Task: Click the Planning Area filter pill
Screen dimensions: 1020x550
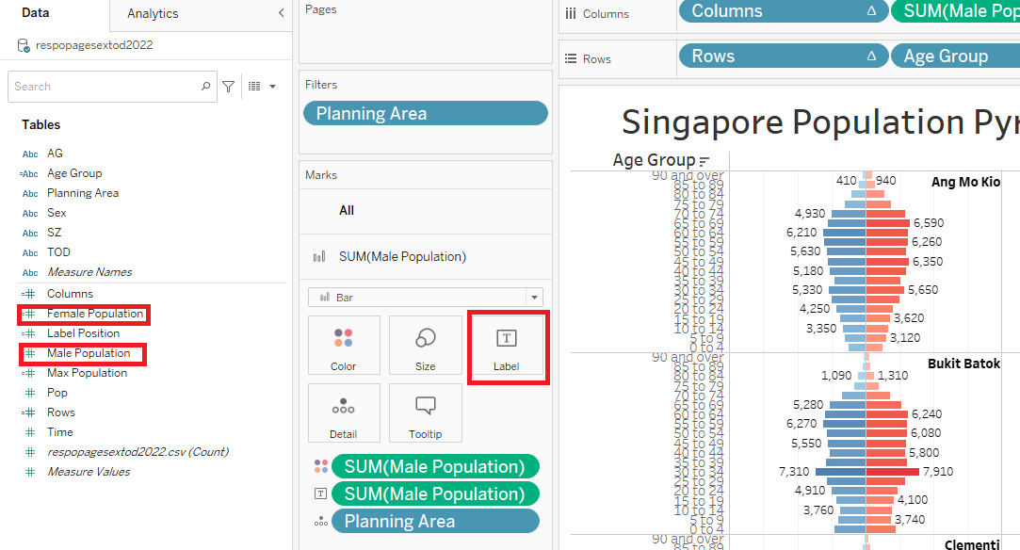Action: pos(425,113)
